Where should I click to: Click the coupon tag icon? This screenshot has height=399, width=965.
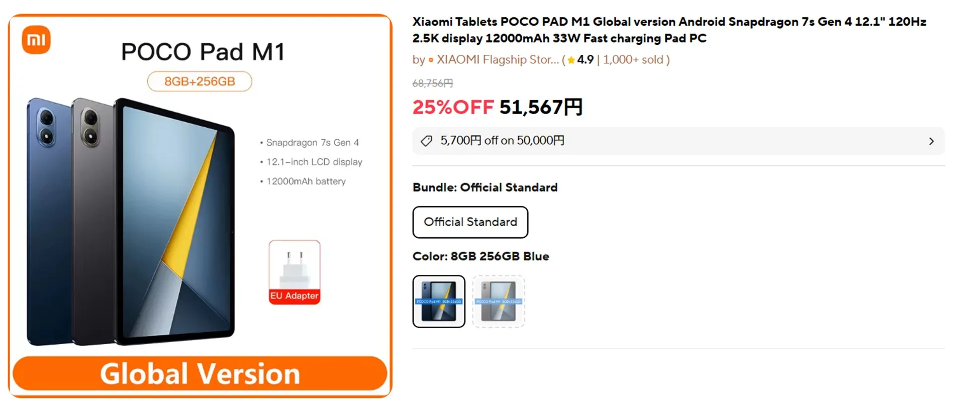[x=426, y=141]
